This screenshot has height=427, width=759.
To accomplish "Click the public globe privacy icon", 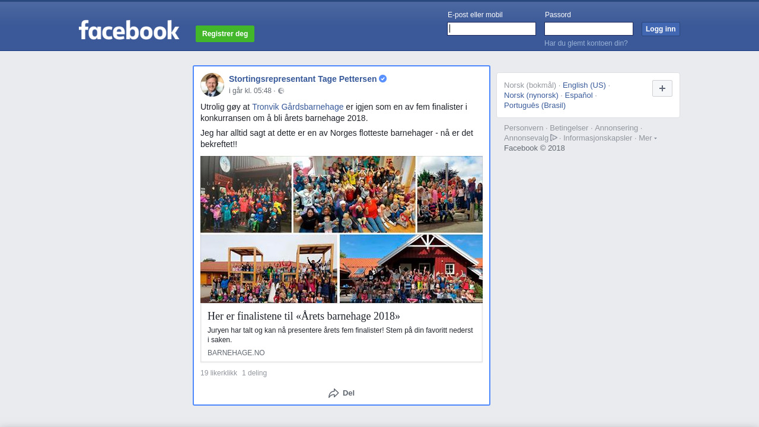I will 281,91.
